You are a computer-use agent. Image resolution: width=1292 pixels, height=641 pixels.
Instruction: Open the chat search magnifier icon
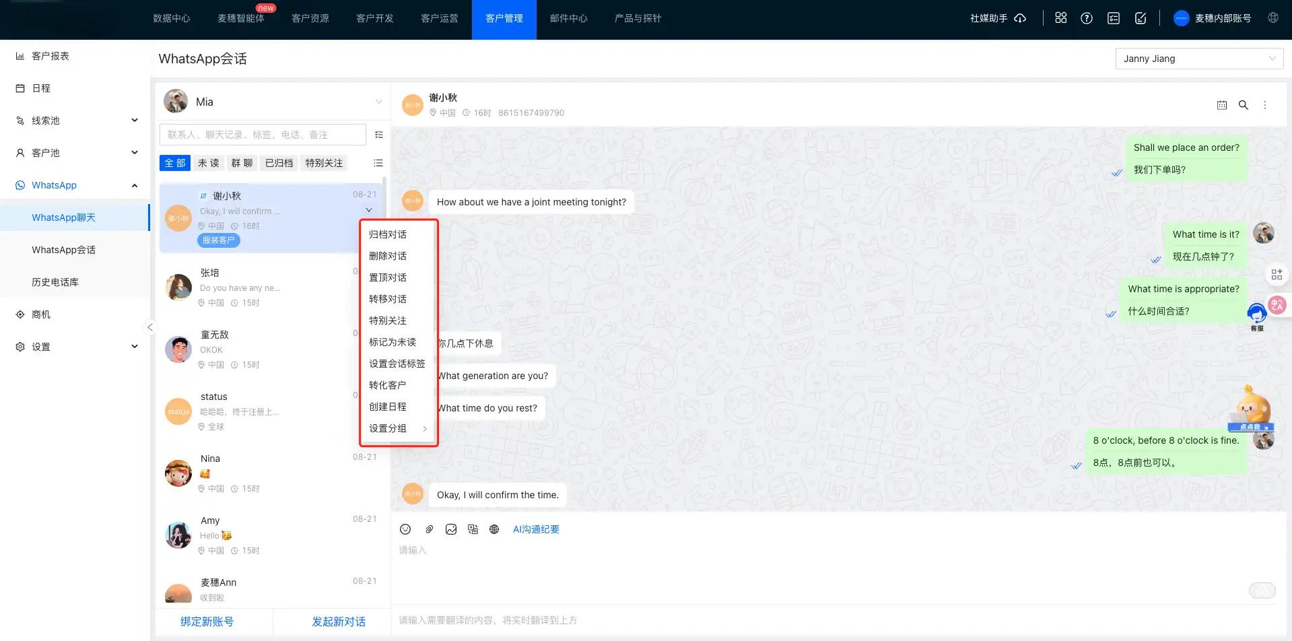(x=1243, y=105)
